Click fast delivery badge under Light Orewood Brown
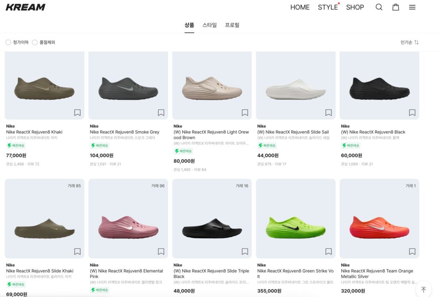 click(x=183, y=151)
